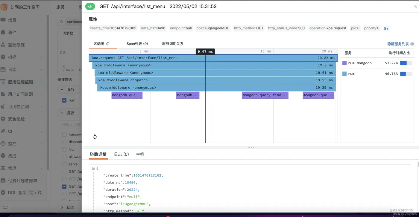
Task: Click the DQL 查询 icon
Action: pyautogui.click(x=3, y=193)
